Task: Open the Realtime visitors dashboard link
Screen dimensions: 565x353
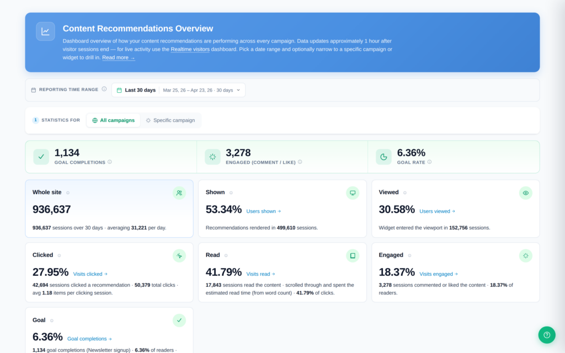Action: pos(190,49)
